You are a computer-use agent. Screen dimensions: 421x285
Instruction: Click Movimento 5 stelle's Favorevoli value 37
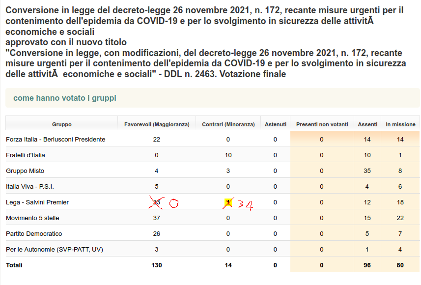pos(157,218)
